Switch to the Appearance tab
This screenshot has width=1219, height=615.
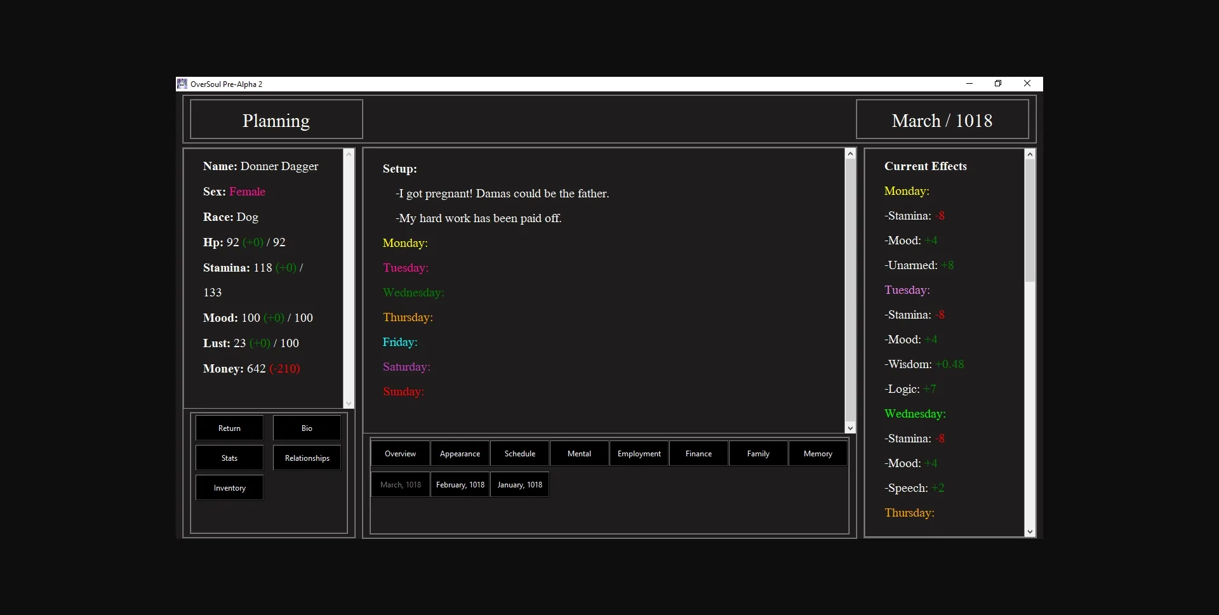pyautogui.click(x=460, y=454)
